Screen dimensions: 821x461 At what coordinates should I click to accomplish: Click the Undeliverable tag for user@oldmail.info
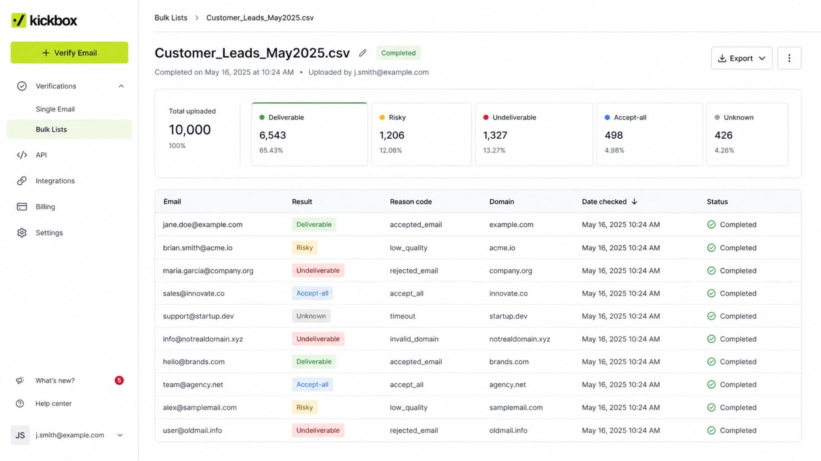point(318,430)
